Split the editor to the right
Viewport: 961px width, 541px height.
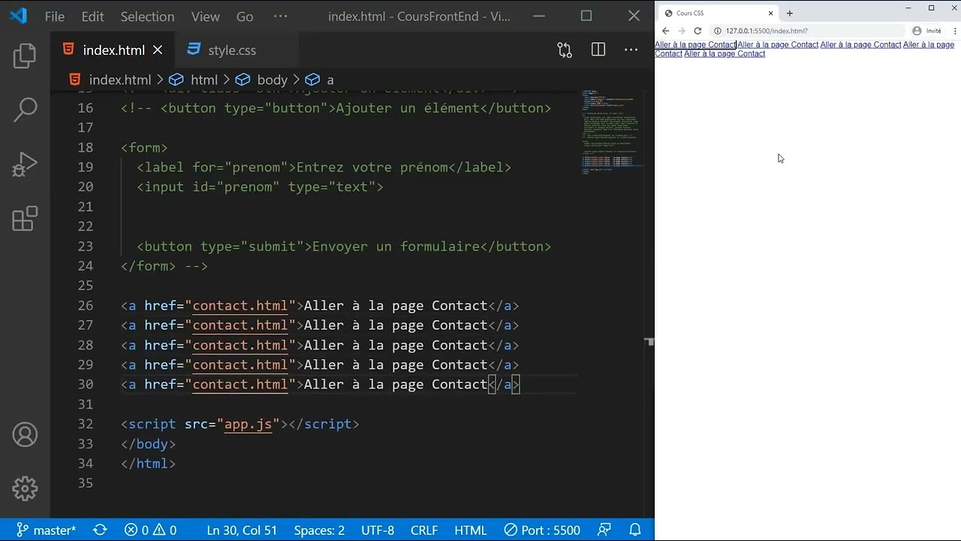pos(598,50)
